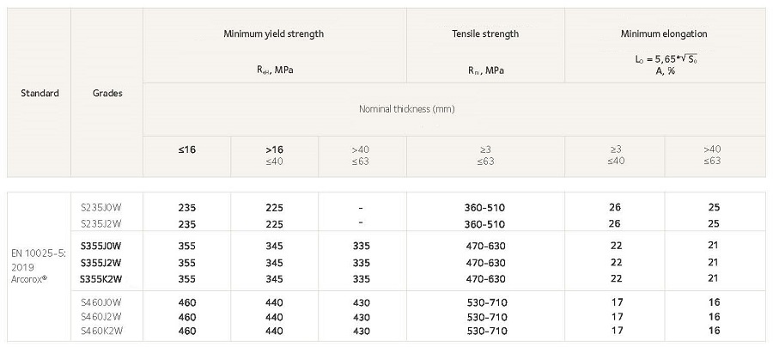Click the S460K2W grade label
The width and height of the screenshot is (773, 347).
pos(101,331)
